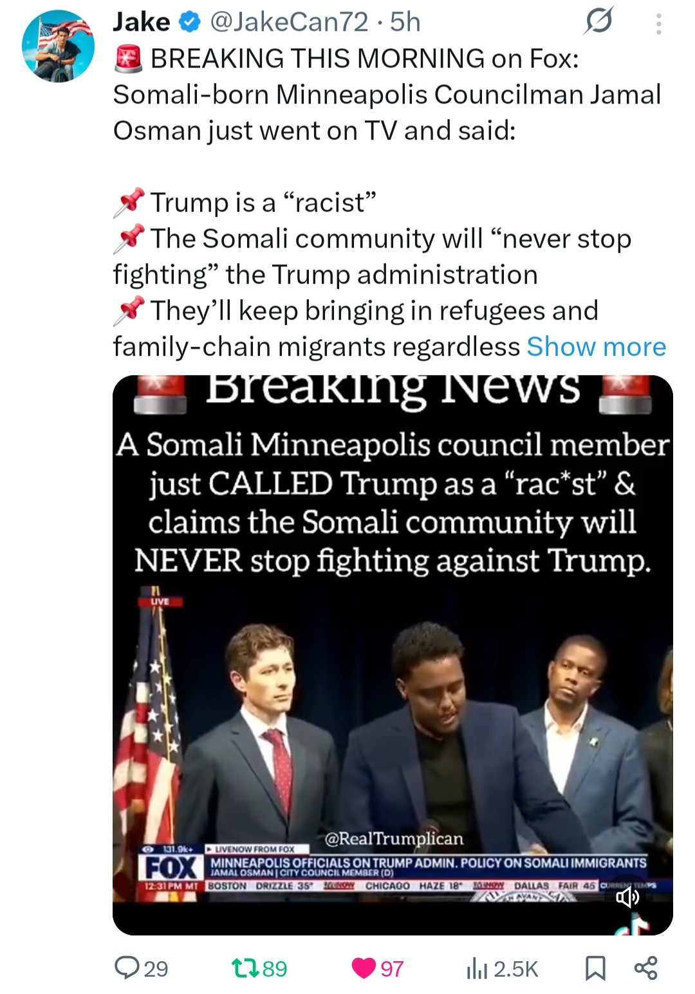The image size is (695, 994).
Task: Click the 5h timestamp
Action: pos(405,23)
